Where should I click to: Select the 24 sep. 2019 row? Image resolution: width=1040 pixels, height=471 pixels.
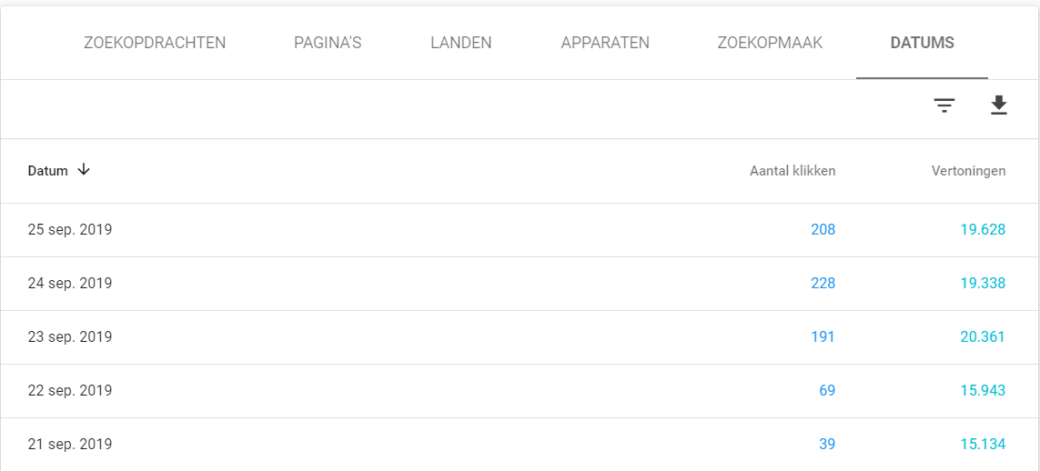click(x=70, y=284)
